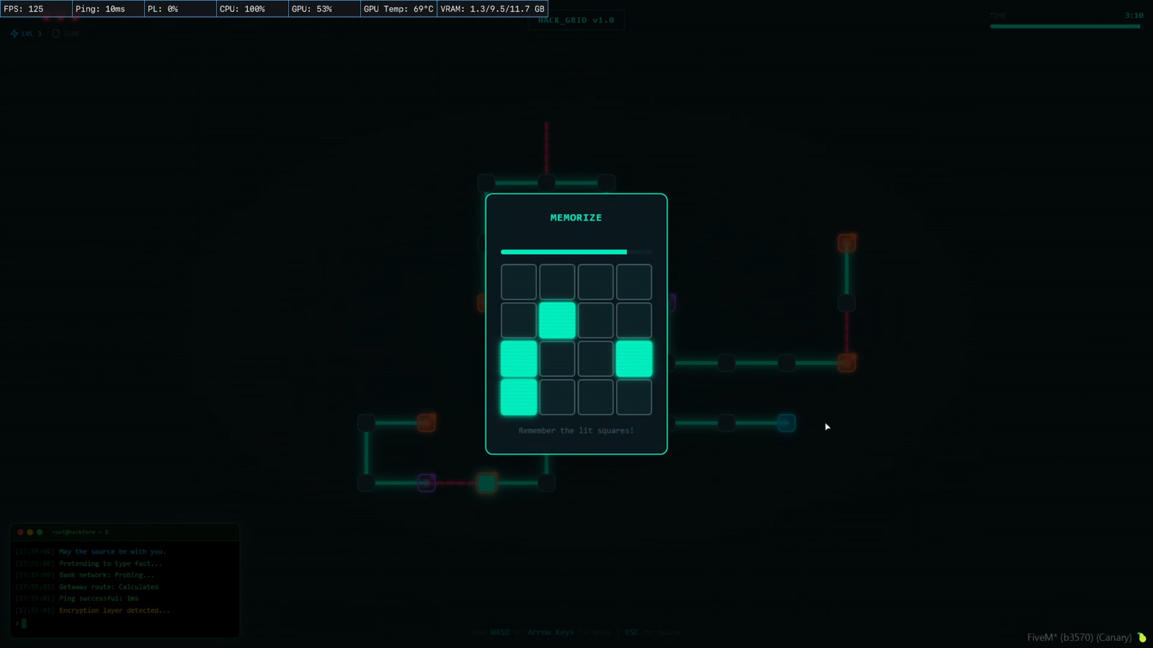Toggle the unlit top-left square of memory grid
Image resolution: width=1153 pixels, height=648 pixels.
point(518,282)
